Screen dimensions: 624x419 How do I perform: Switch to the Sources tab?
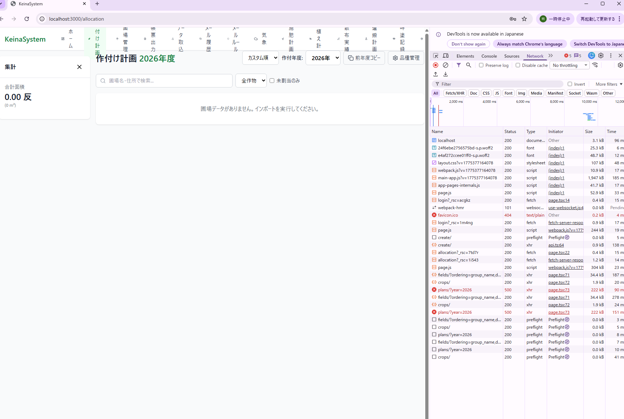tap(511, 56)
